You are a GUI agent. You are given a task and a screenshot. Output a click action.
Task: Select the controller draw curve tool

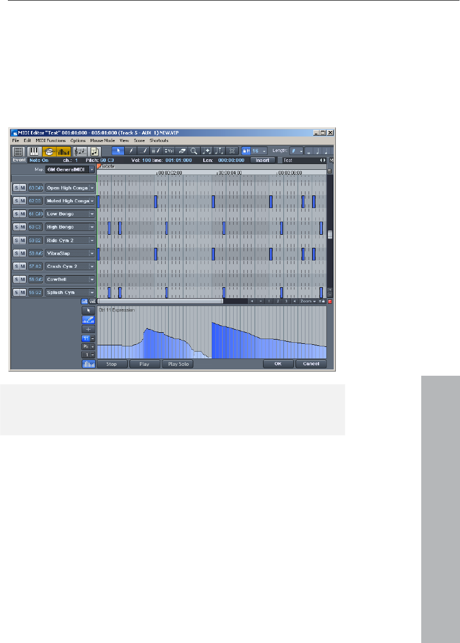click(89, 320)
